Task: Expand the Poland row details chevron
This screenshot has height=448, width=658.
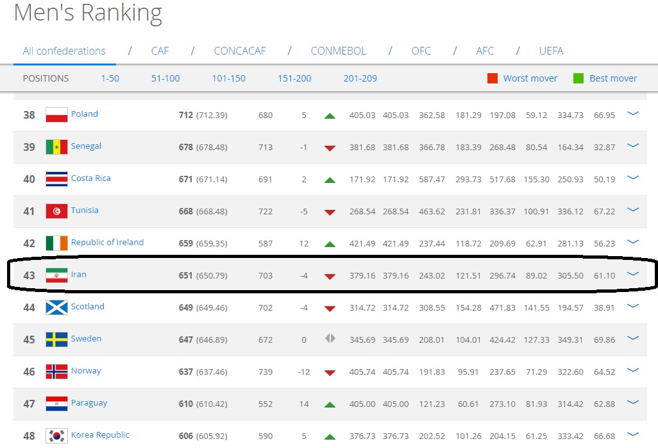Action: tap(633, 114)
